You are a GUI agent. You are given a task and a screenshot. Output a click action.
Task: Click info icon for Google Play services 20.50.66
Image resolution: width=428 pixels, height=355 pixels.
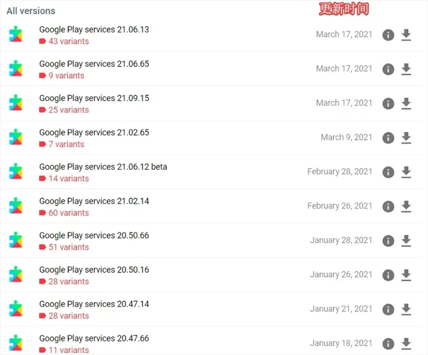[x=388, y=240]
